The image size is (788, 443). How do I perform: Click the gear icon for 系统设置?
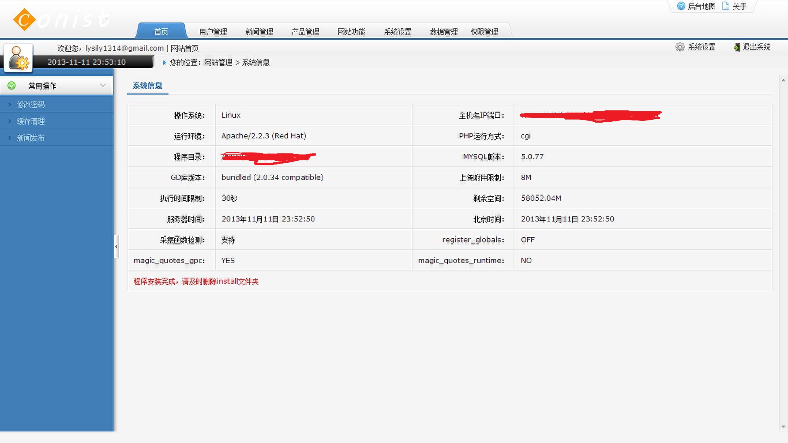(680, 47)
